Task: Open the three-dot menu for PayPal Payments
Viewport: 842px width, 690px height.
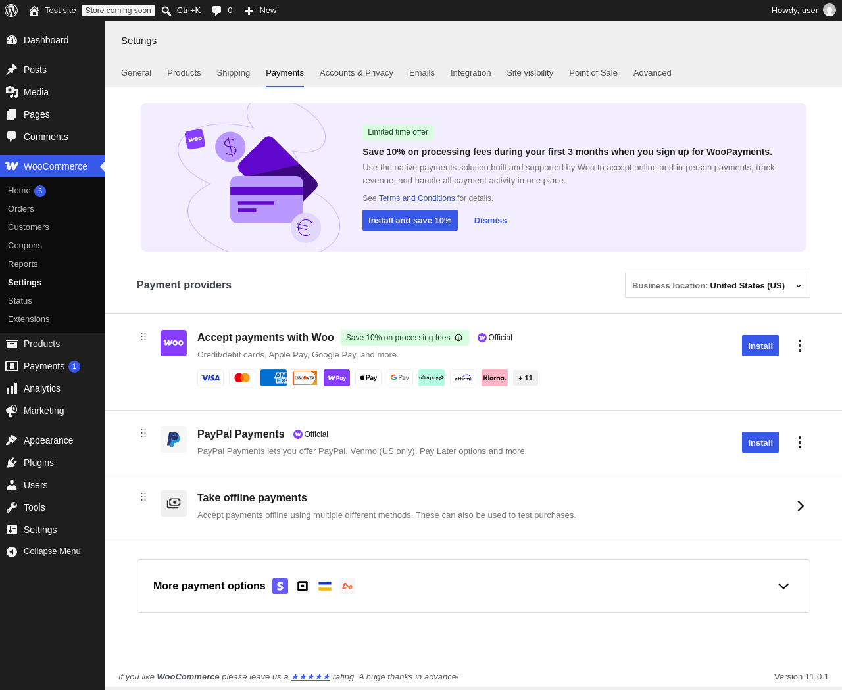Action: point(800,442)
